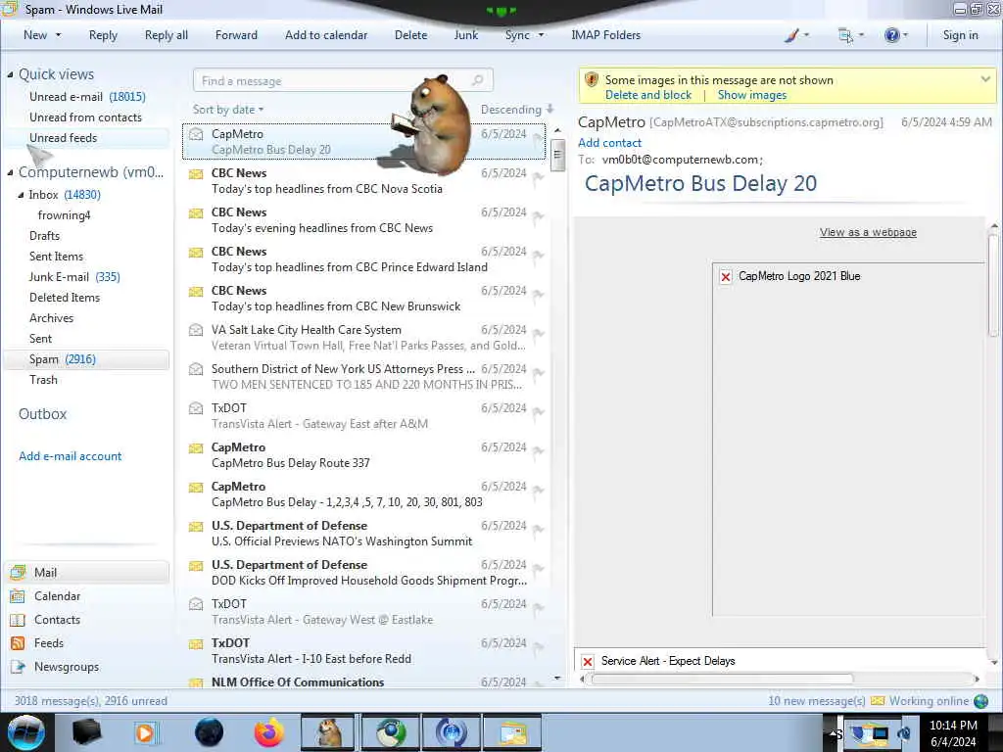Screen dimensions: 1003x752
Task: Flag the CBC evening headlines message
Action: [x=538, y=216]
